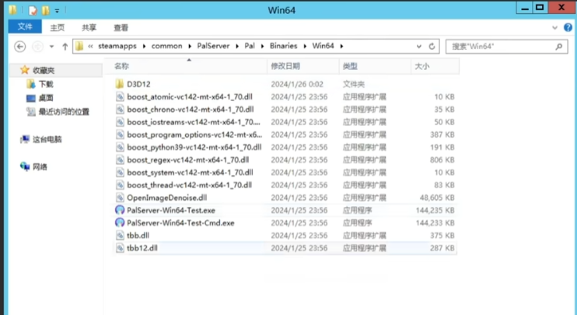The image size is (577, 315).
Task: Open 最近访问的位置 in navigation pane
Action: coord(64,112)
